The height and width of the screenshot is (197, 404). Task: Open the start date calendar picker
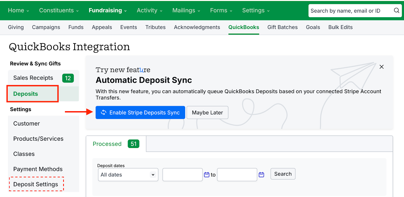pyautogui.click(x=207, y=175)
